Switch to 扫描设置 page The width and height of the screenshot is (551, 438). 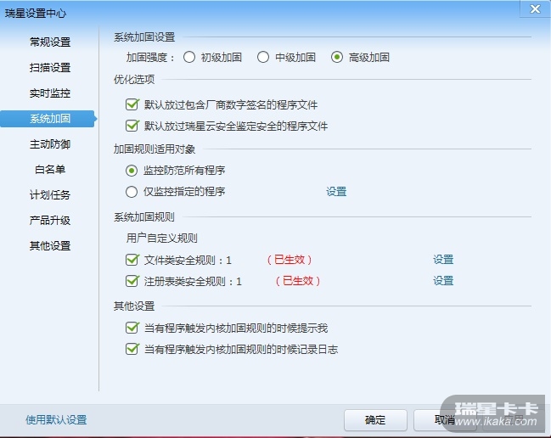click(50, 67)
